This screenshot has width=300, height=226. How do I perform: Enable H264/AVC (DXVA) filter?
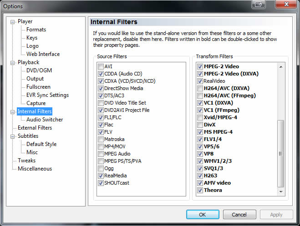tap(200, 89)
